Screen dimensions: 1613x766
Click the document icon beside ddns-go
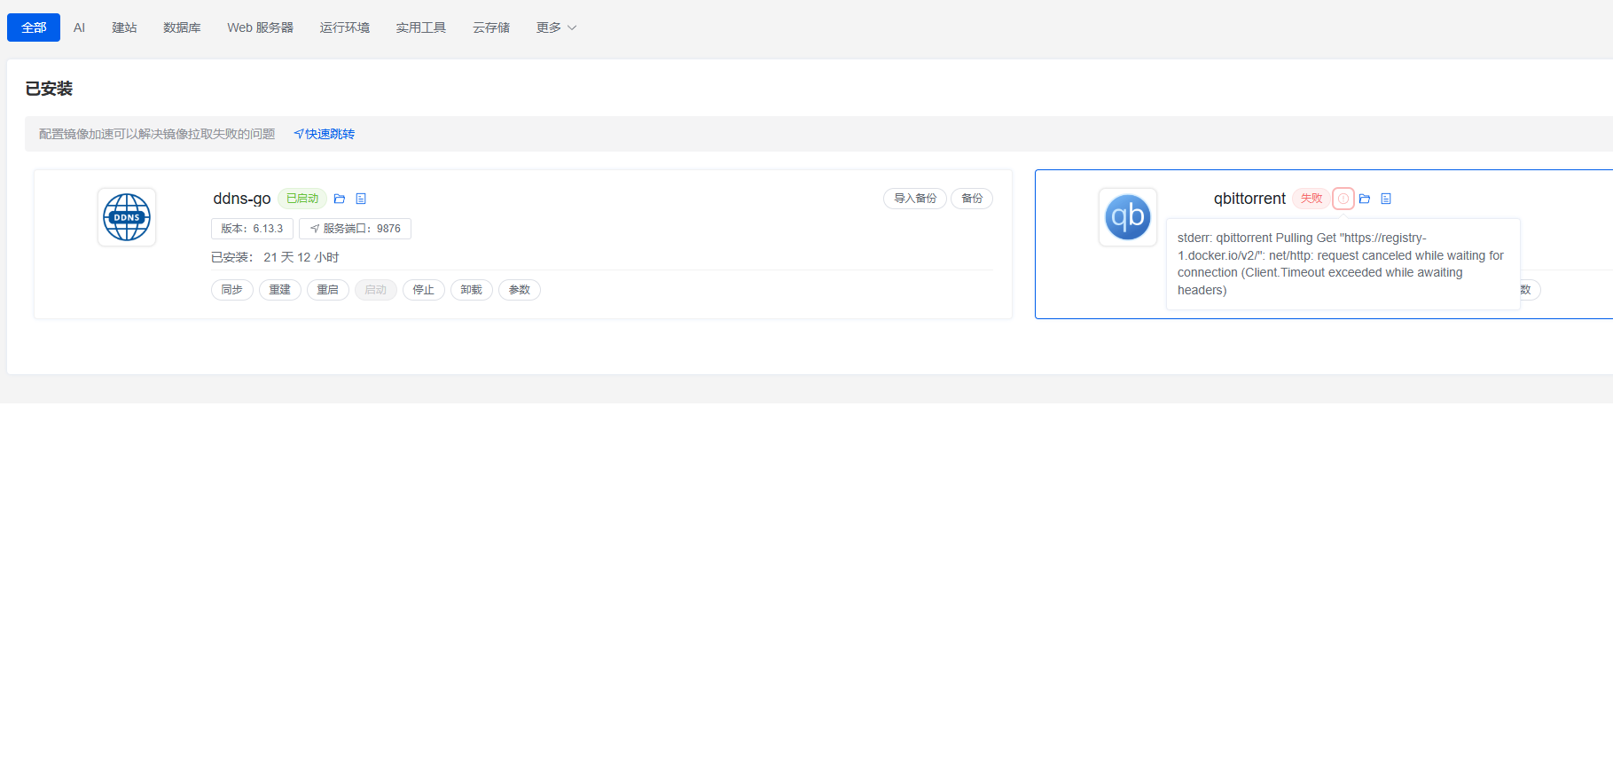click(361, 199)
